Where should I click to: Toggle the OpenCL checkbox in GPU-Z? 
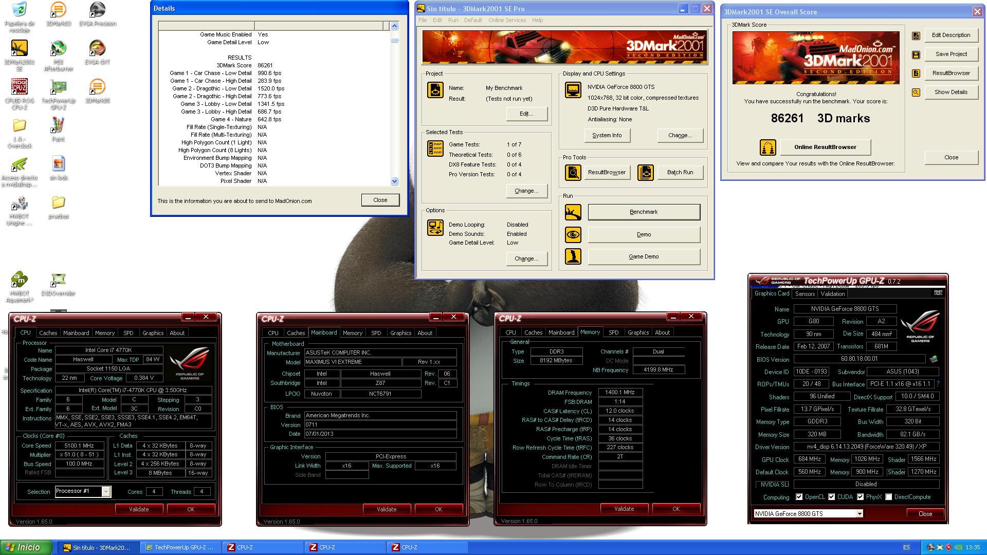(x=799, y=497)
